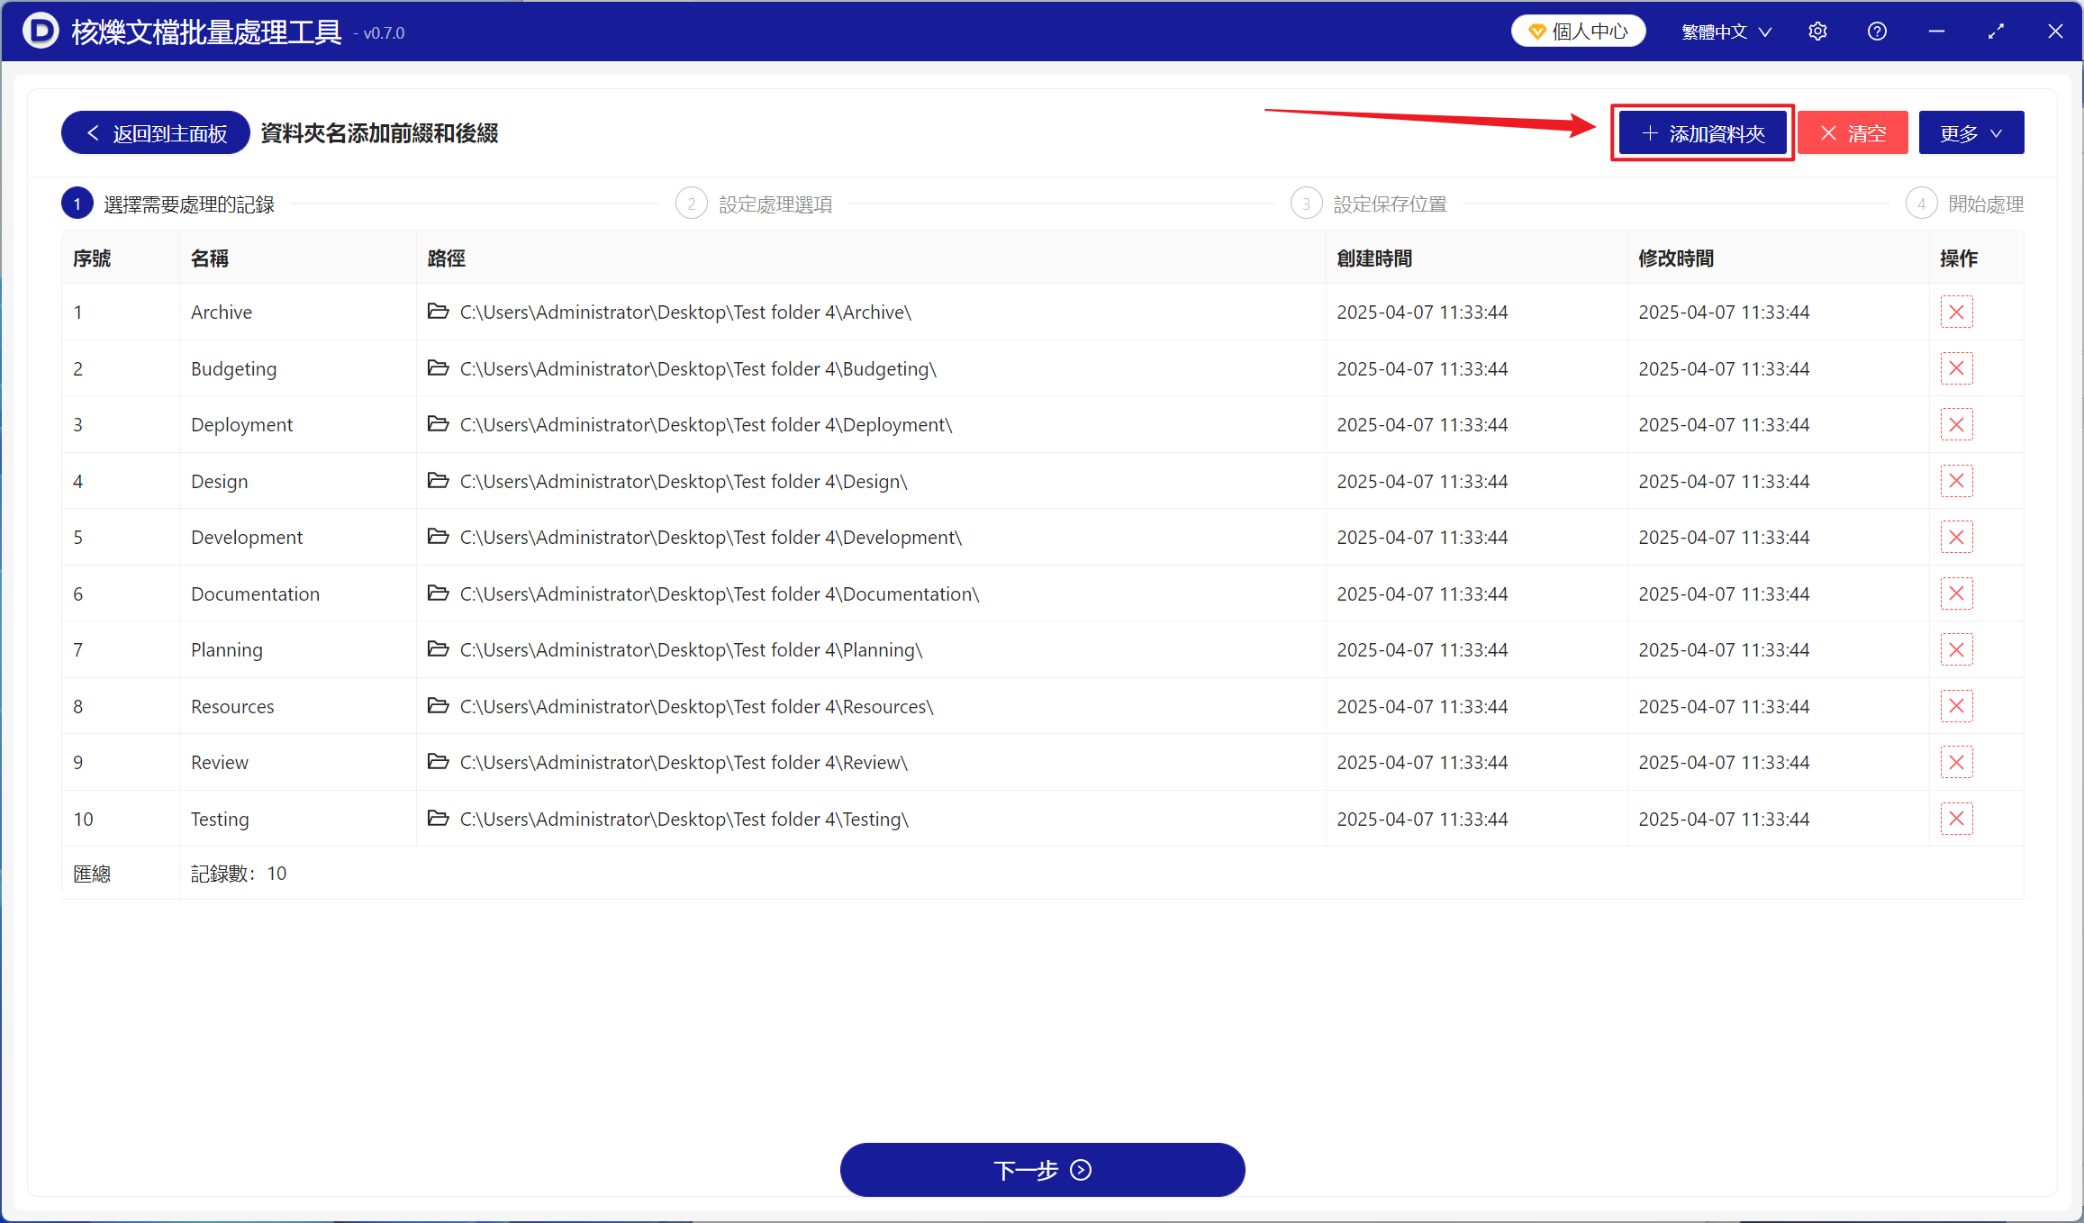Clear all records with 清空
Image resolution: width=2084 pixels, height=1223 pixels.
coord(1853,133)
